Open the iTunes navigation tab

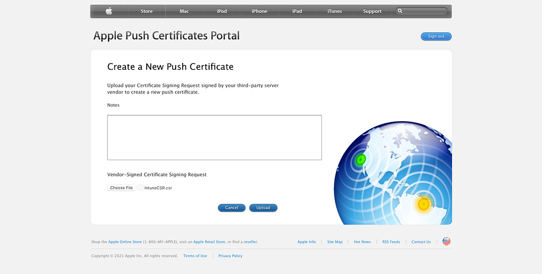[335, 11]
